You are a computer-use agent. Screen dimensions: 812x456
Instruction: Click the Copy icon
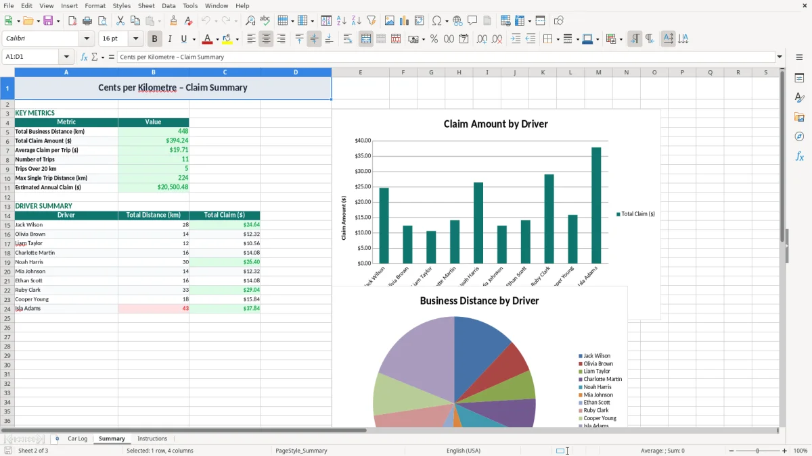coord(135,21)
